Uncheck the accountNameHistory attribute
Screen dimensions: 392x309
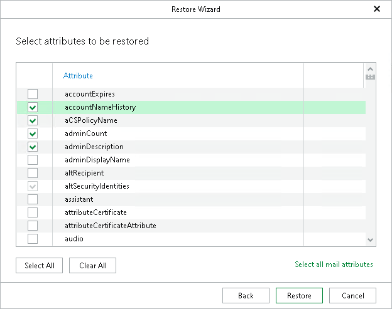click(33, 107)
